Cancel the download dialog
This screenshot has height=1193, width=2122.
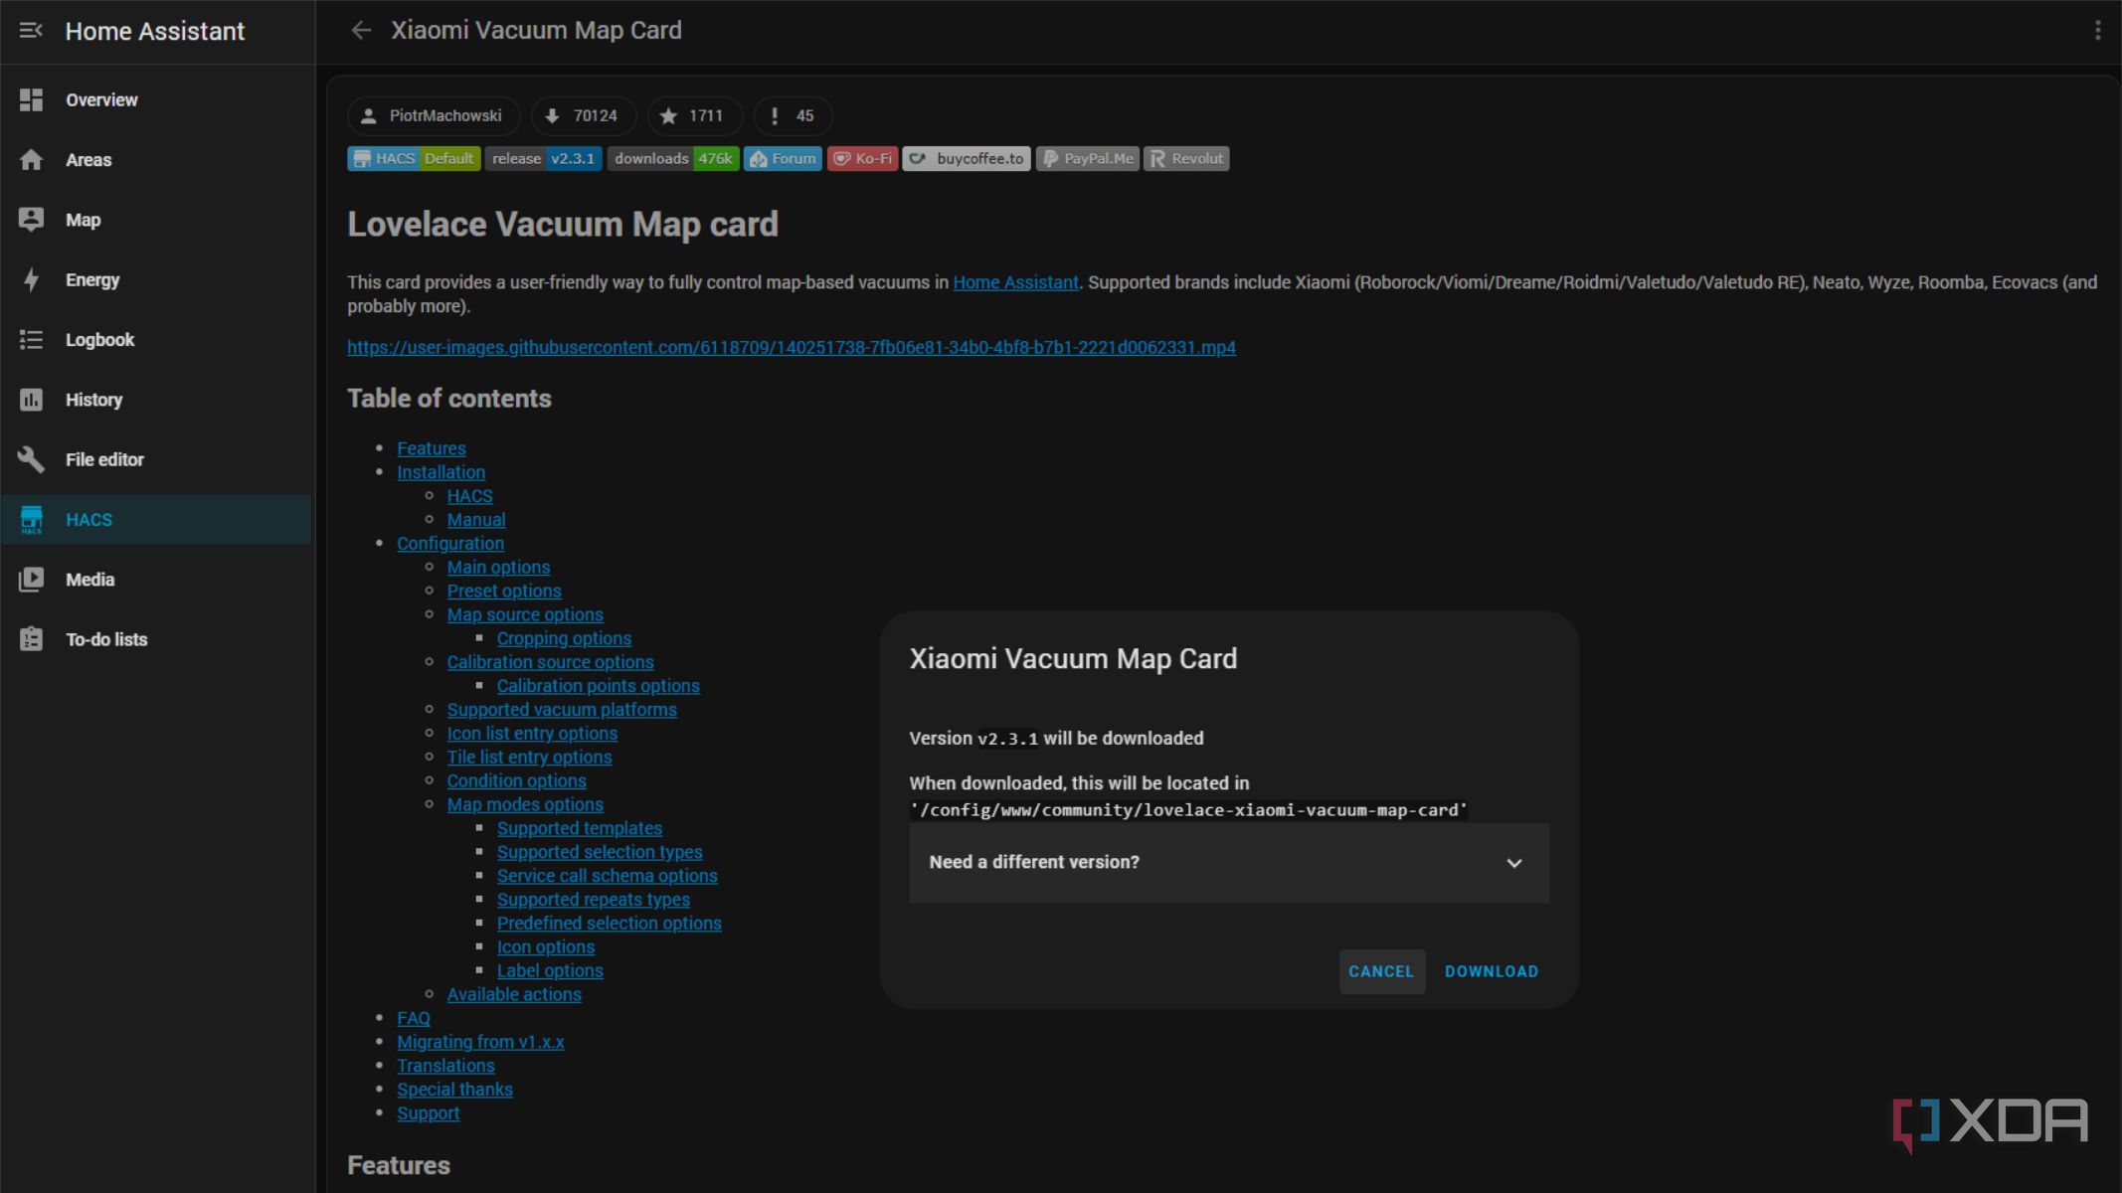pos(1381,972)
